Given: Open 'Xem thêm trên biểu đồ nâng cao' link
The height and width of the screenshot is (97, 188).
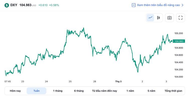Looking at the screenshot, I should click(158, 5).
